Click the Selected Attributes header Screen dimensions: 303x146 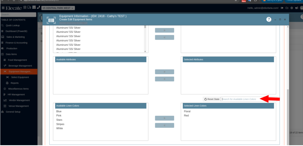point(228,59)
